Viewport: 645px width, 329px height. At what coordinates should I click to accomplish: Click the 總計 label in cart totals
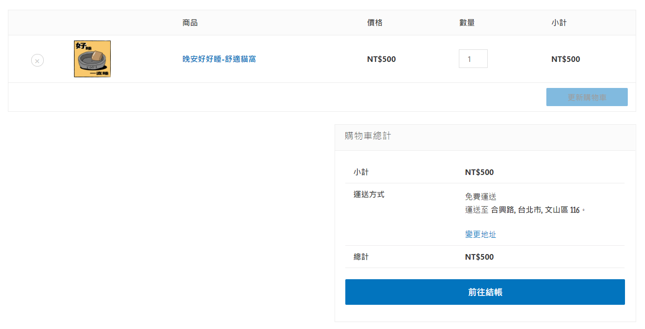[361, 257]
